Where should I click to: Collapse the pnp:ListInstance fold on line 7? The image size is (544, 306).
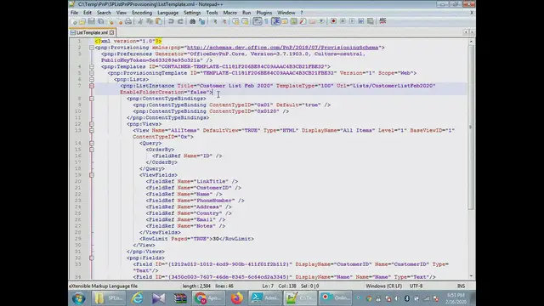coord(92,86)
